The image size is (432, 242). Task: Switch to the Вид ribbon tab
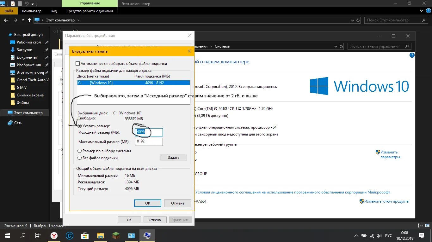[54, 11]
